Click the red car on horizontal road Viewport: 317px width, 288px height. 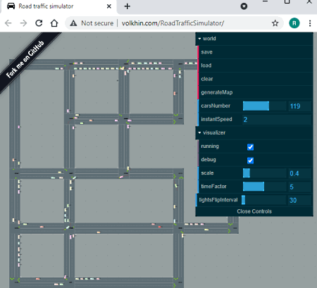point(160,227)
